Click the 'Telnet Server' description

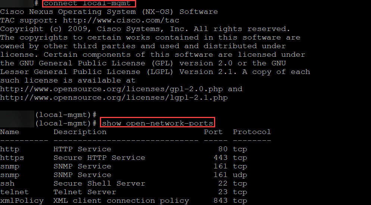(85, 192)
